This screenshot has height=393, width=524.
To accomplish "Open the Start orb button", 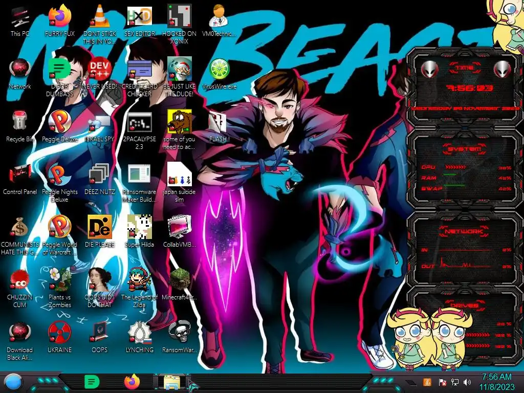I will coord(13,382).
